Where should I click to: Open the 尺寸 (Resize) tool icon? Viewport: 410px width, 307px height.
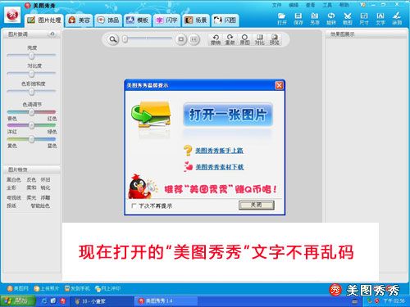pyautogui.click(x=364, y=16)
